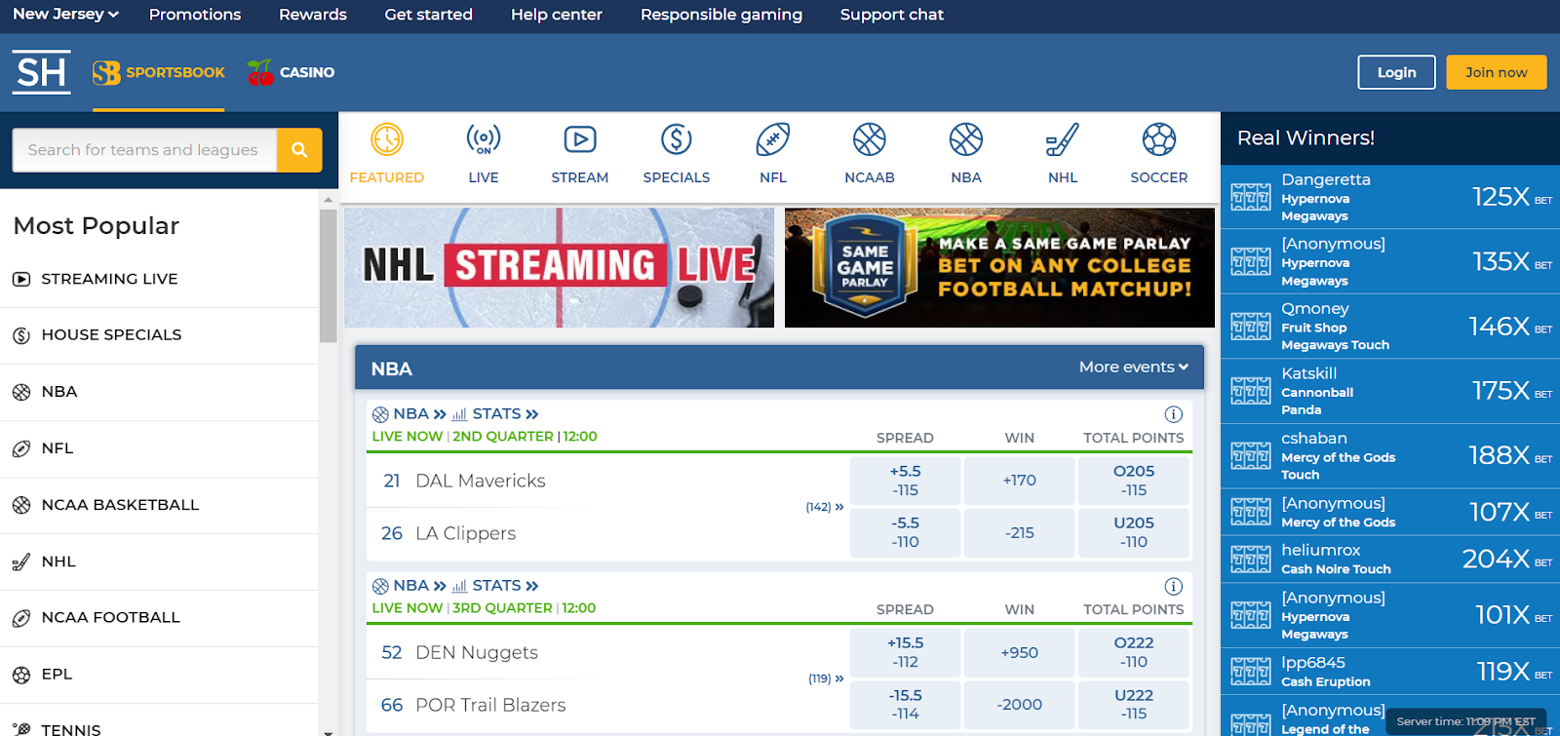Select DEN Nuggets +950 win bet
1560x736 pixels.
click(x=1020, y=652)
